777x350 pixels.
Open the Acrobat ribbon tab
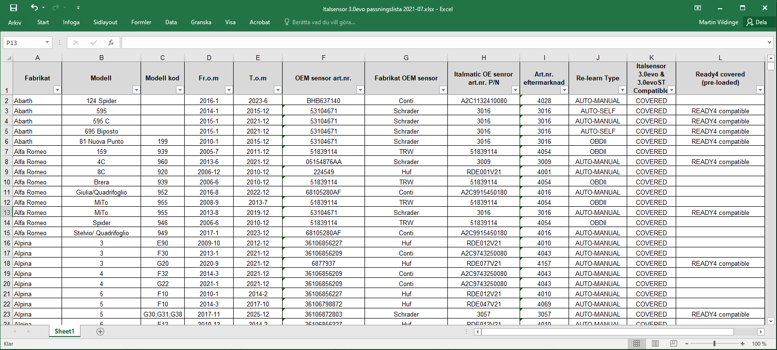[x=260, y=22]
